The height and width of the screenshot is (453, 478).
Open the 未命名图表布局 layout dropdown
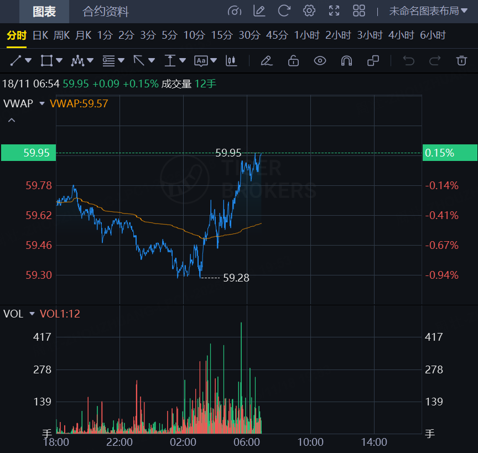click(x=428, y=11)
